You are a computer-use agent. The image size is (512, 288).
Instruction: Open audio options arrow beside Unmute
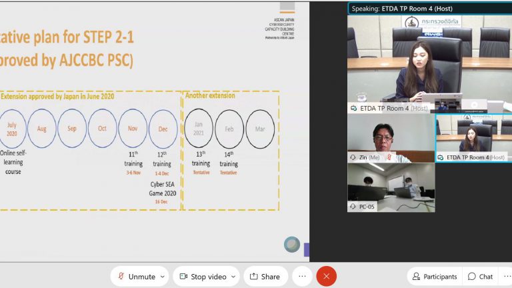click(x=163, y=277)
